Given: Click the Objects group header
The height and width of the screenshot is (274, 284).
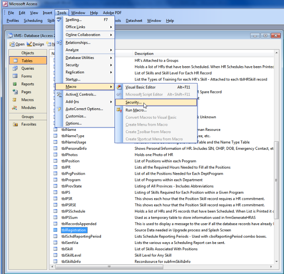Looking at the screenshot, I should tap(28, 53).
